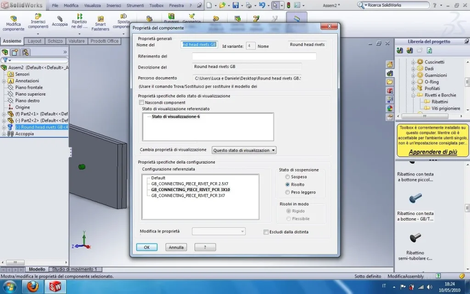Screen dimensions: 470x294
Task: Select the Ribattino semi-tubolare thumbnail
Action: coord(415,238)
